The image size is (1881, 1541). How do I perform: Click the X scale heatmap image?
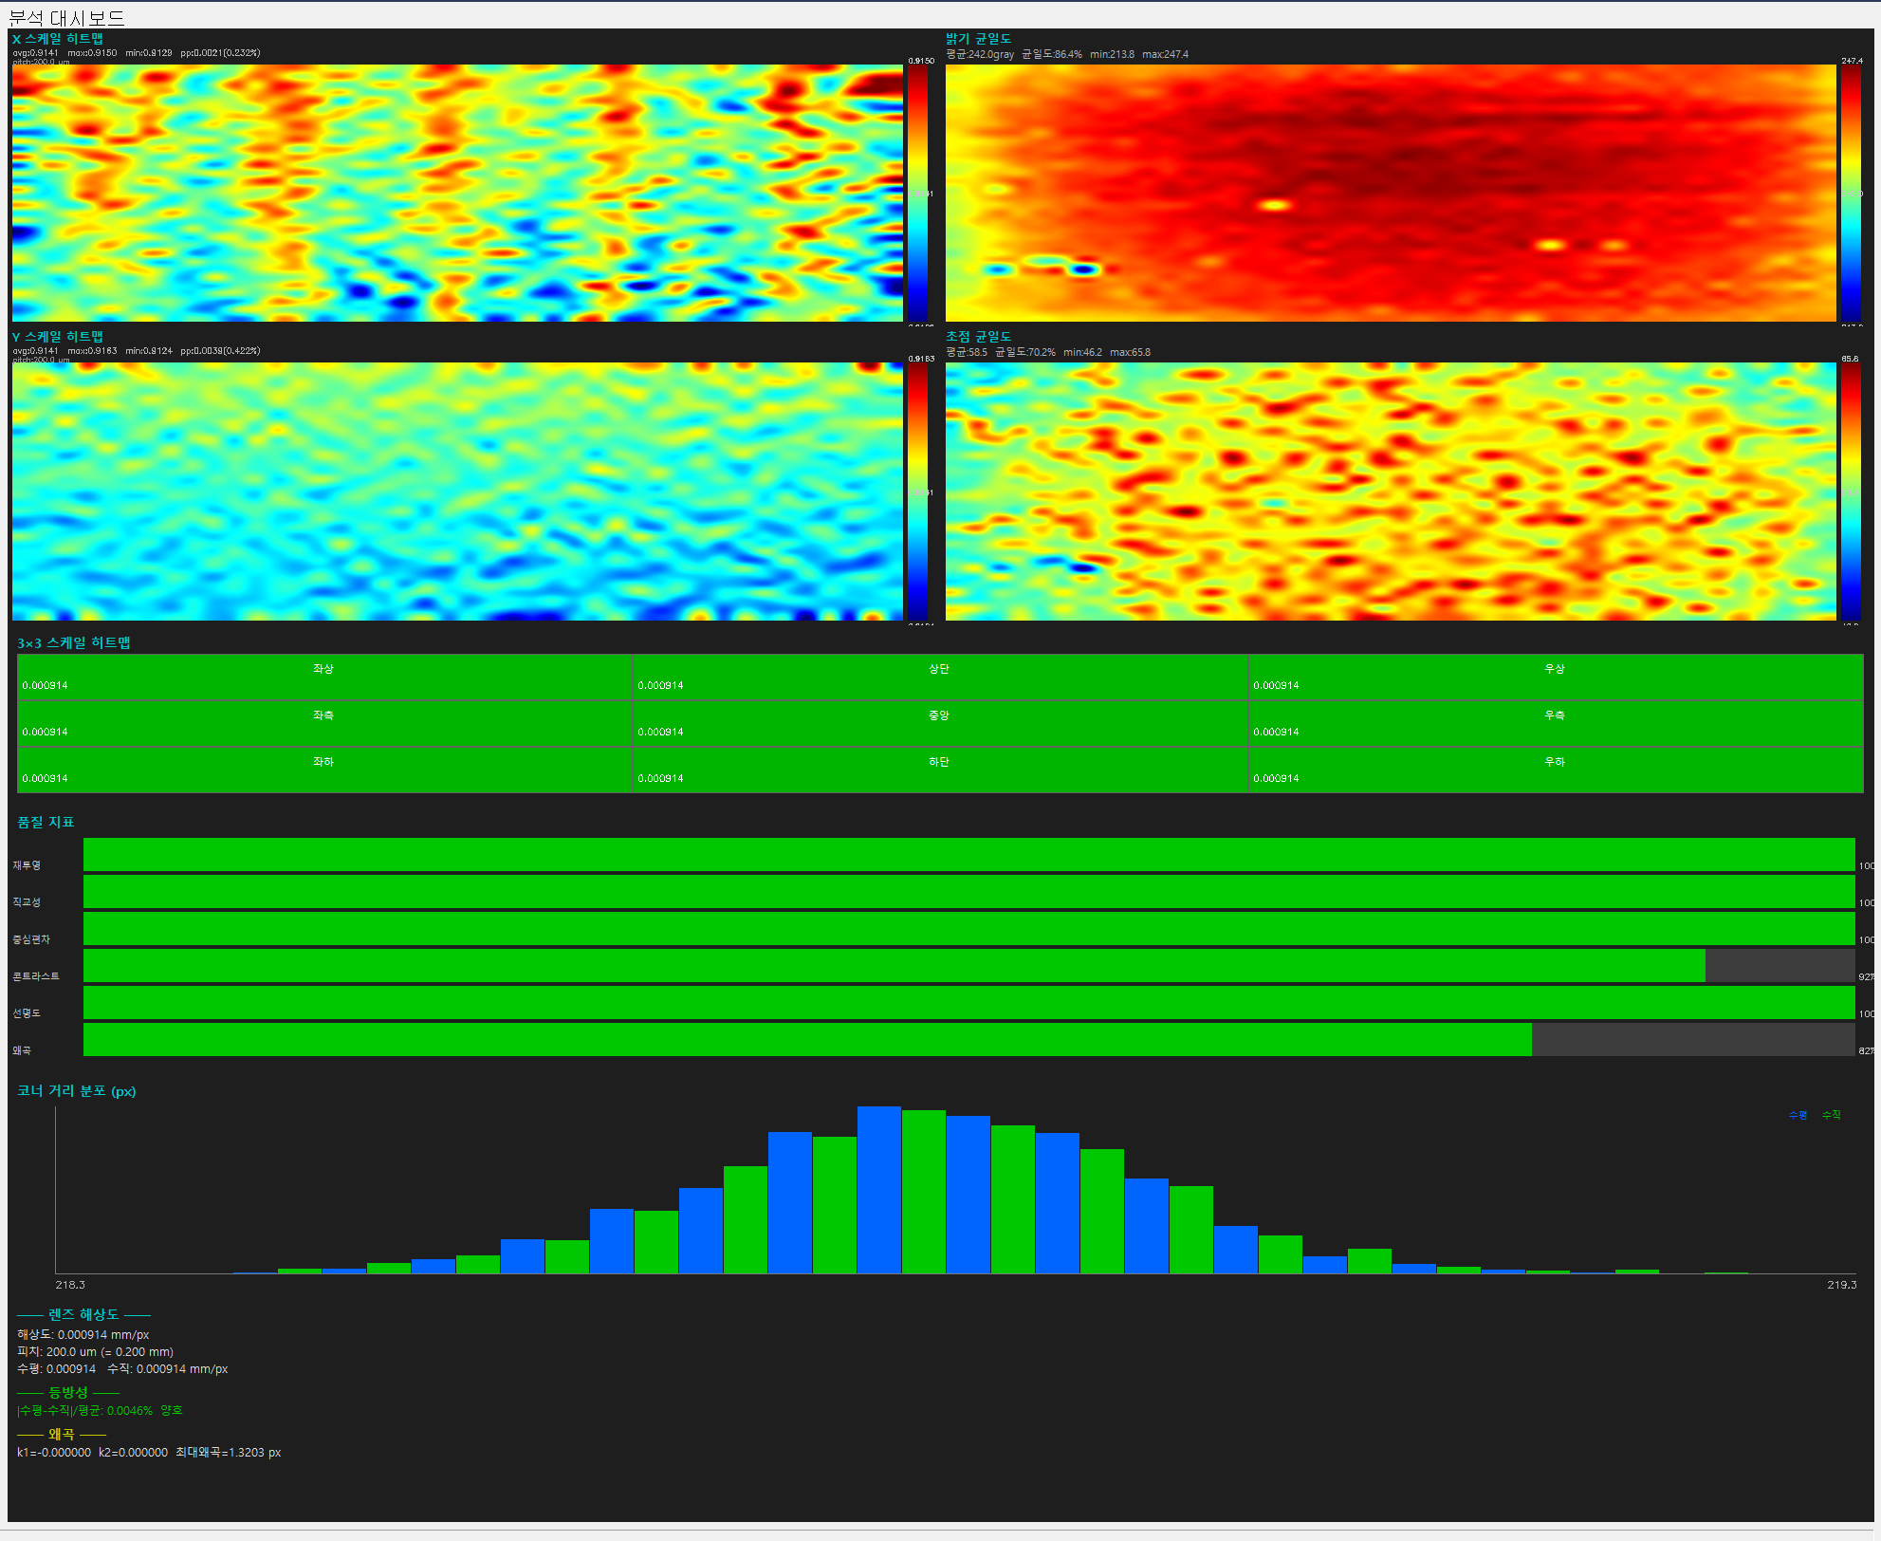click(x=457, y=193)
